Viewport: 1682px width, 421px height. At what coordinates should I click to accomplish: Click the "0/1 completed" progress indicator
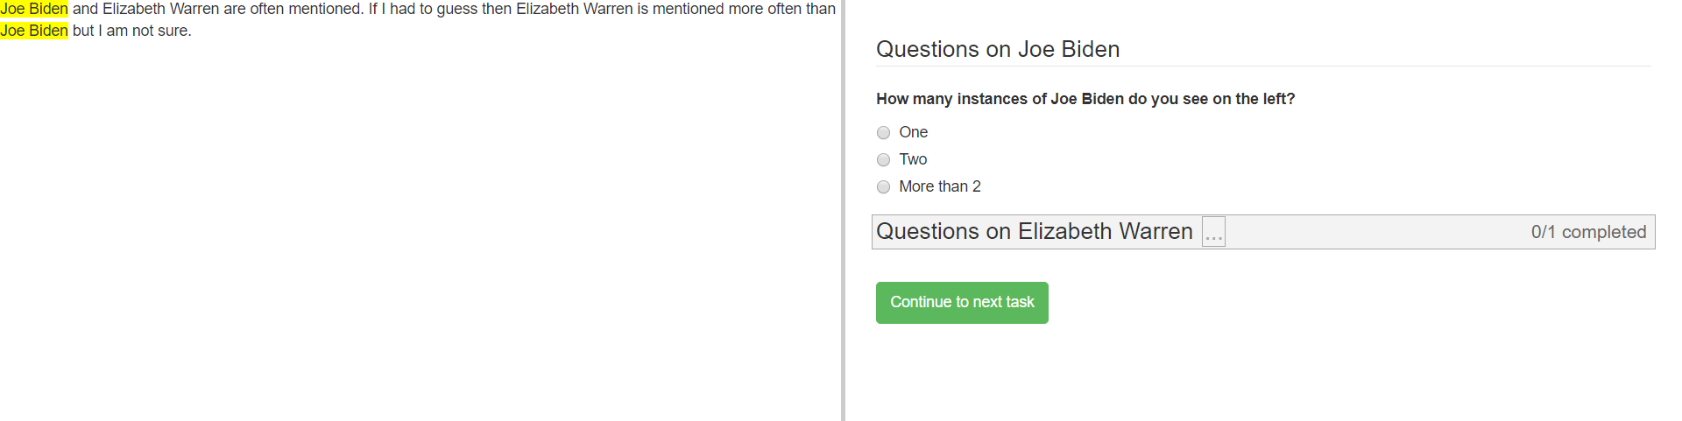coord(1588,233)
